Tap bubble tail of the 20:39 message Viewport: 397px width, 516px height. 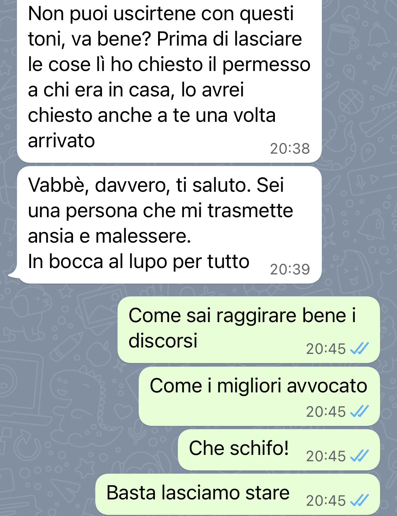13,274
